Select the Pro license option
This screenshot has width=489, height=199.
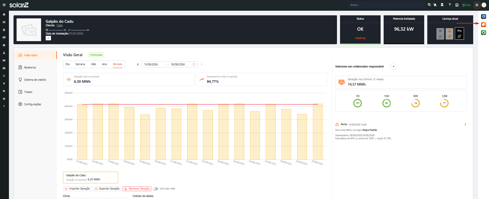pyautogui.click(x=459, y=33)
